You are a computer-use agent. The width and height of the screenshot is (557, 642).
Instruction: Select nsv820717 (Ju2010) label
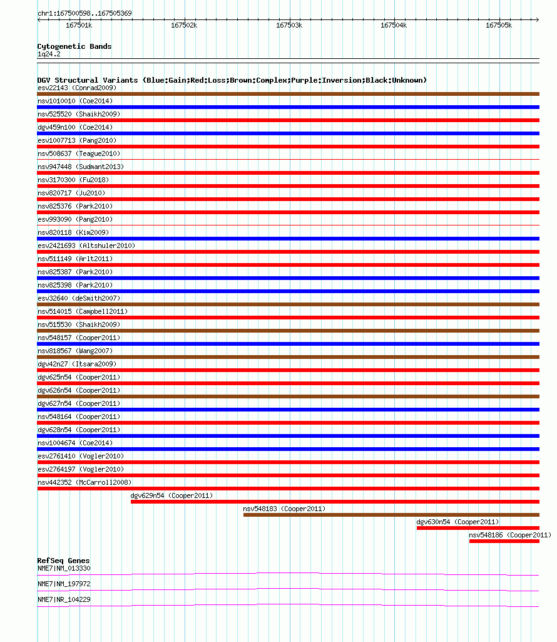(x=71, y=192)
